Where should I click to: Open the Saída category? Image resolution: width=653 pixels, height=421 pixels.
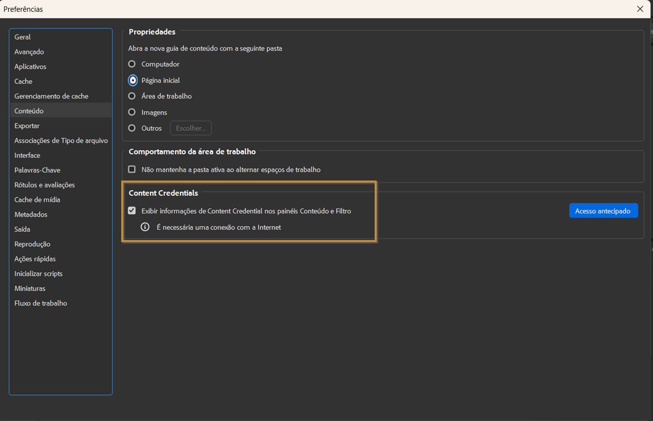click(x=60, y=229)
